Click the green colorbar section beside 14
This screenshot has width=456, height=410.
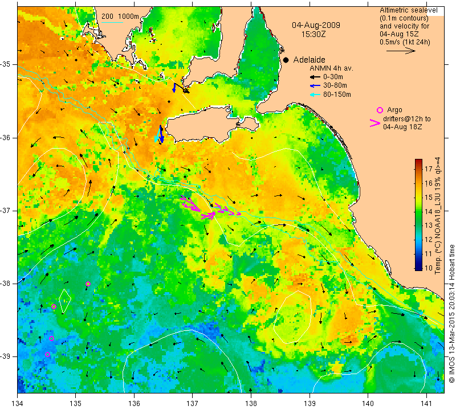(418, 211)
